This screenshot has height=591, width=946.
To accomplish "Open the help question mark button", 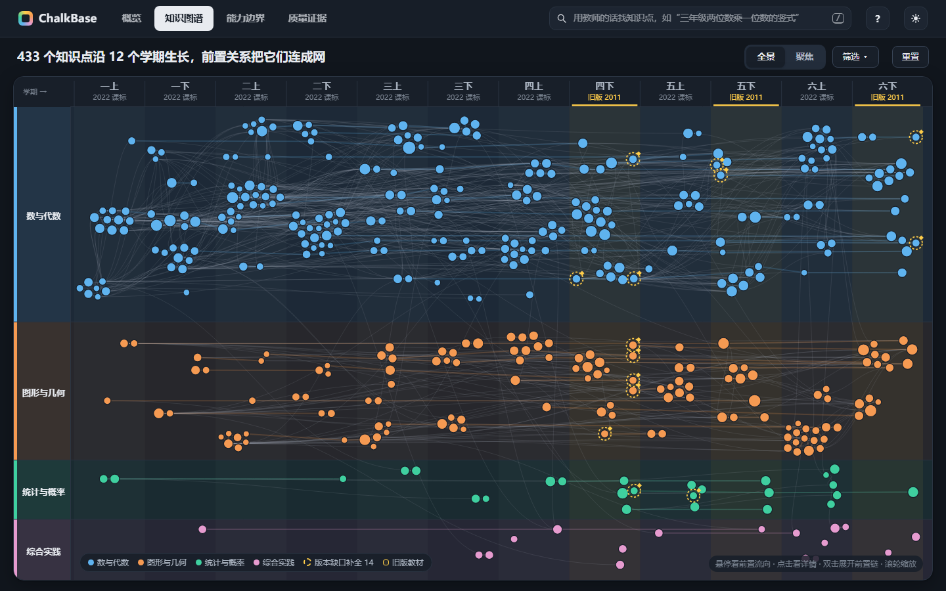I will point(878,18).
